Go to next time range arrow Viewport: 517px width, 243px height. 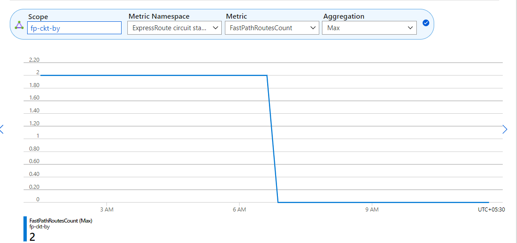click(x=505, y=129)
